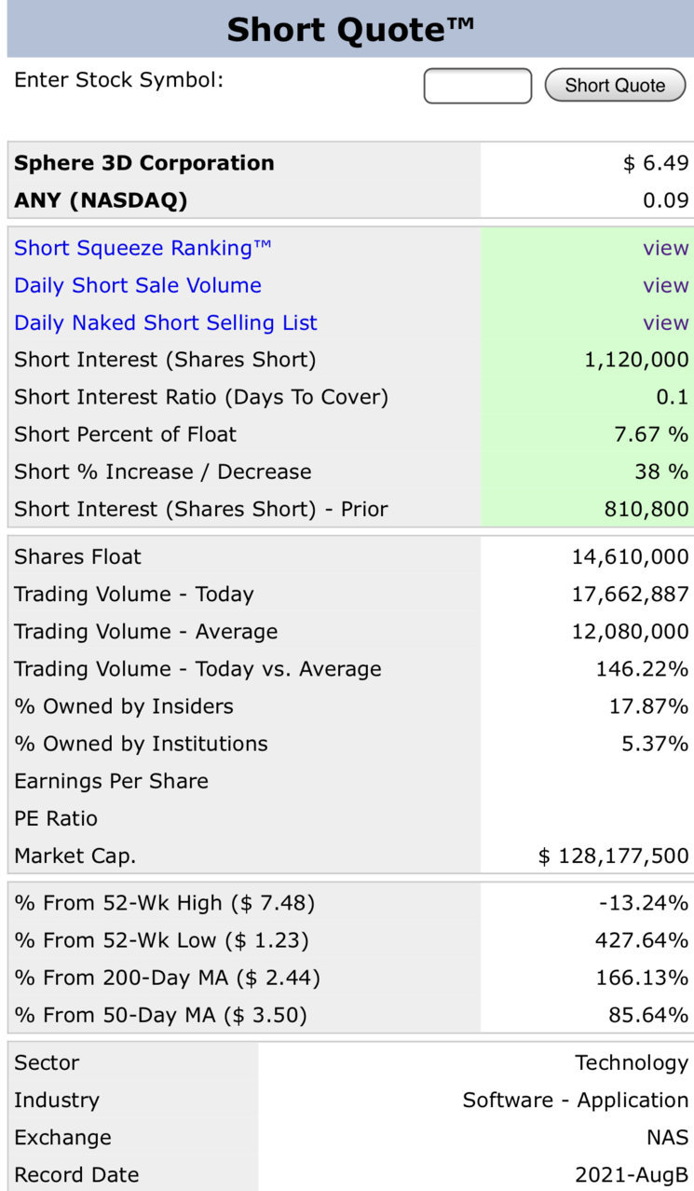This screenshot has height=1191, width=694.
Task: Focus the stock symbol input field
Action: tap(478, 86)
